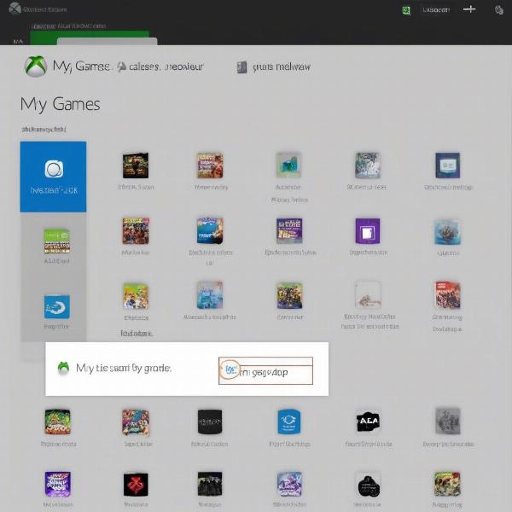512x512 pixels.
Task: Open the blue ocean-themed game thumbnail
Action: click(210, 230)
